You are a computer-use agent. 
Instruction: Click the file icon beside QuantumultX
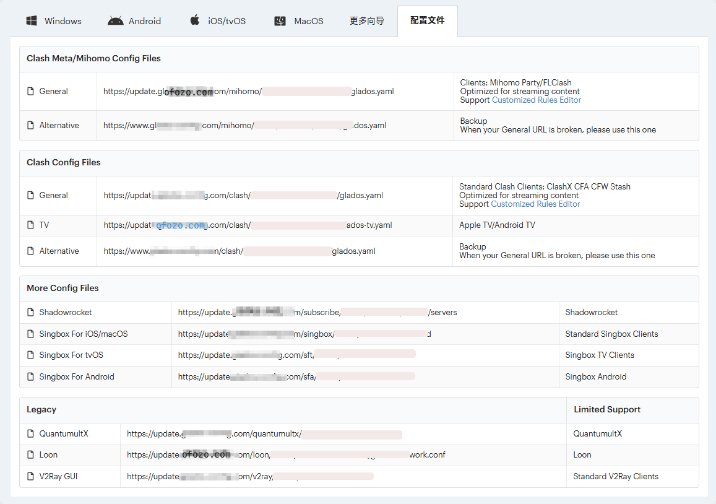point(31,434)
